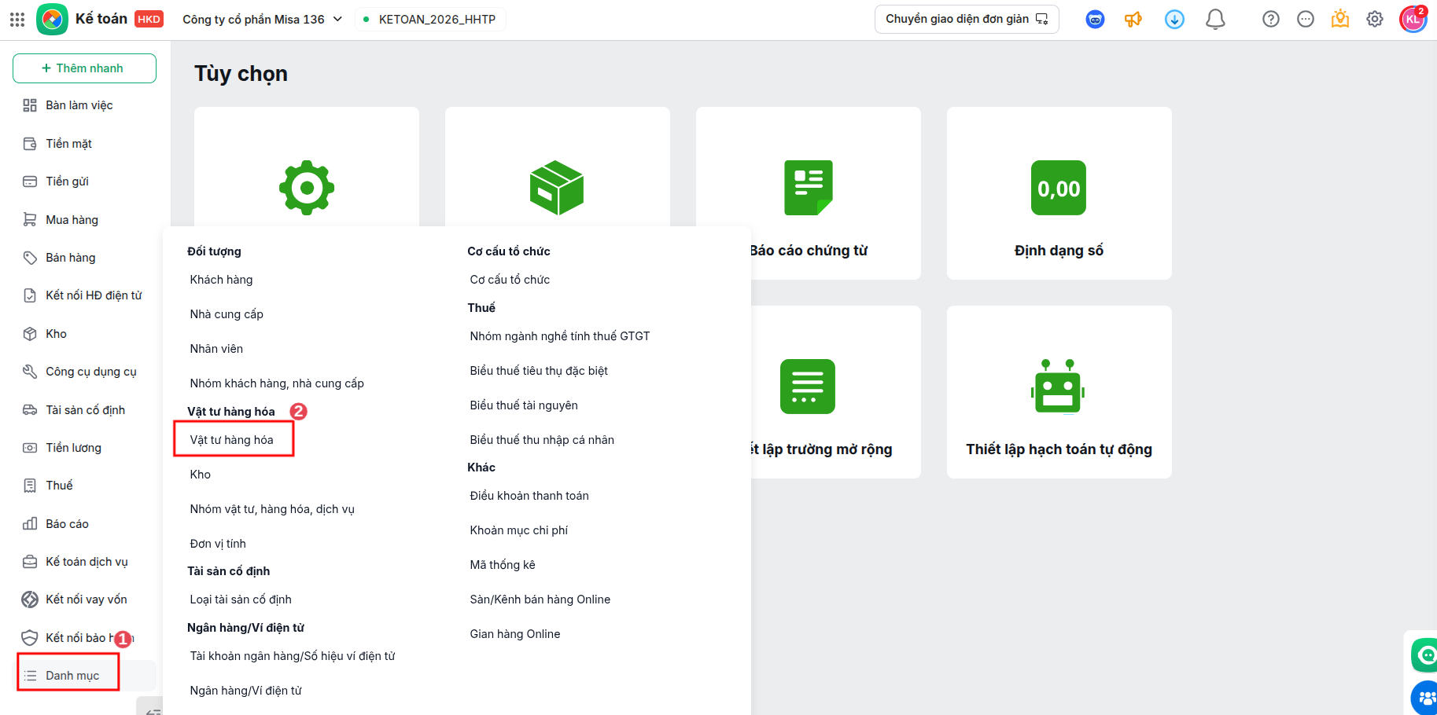Click Chuyển giao diện đơn giản button

click(967, 19)
